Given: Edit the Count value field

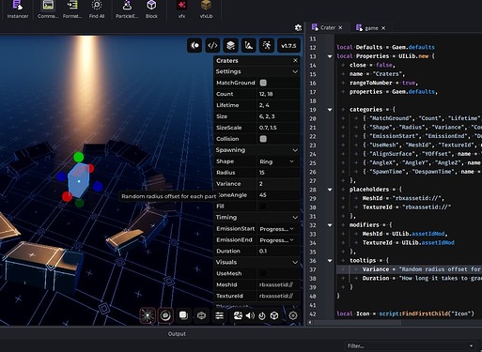Looking at the screenshot, I should pyautogui.click(x=278, y=94).
